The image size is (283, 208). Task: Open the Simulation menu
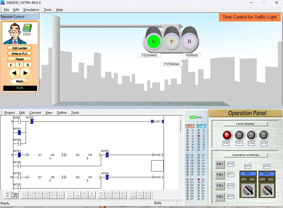tap(31, 10)
